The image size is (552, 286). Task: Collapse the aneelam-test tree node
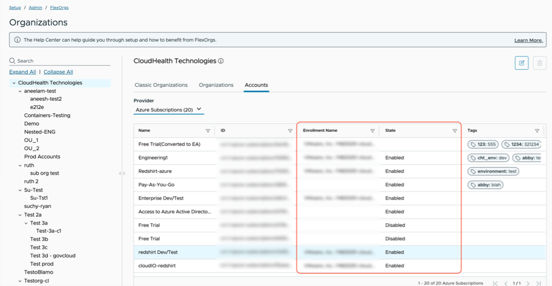(20, 91)
